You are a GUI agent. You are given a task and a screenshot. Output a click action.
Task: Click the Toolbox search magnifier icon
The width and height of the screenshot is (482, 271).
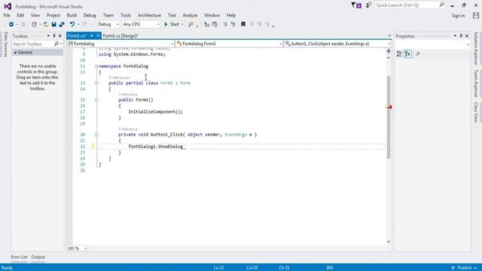pos(56,44)
